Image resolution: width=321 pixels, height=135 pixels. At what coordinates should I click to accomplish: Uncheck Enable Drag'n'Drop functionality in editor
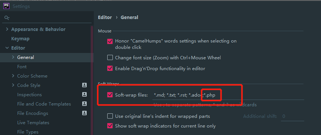coord(110,68)
